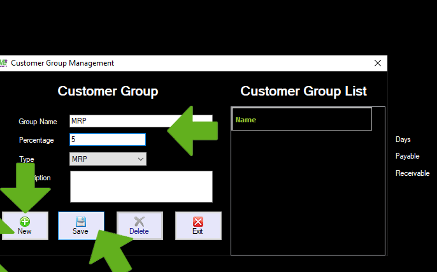The image size is (437, 272).
Task: Click the Customer Group Management title bar text
Action: (62, 63)
